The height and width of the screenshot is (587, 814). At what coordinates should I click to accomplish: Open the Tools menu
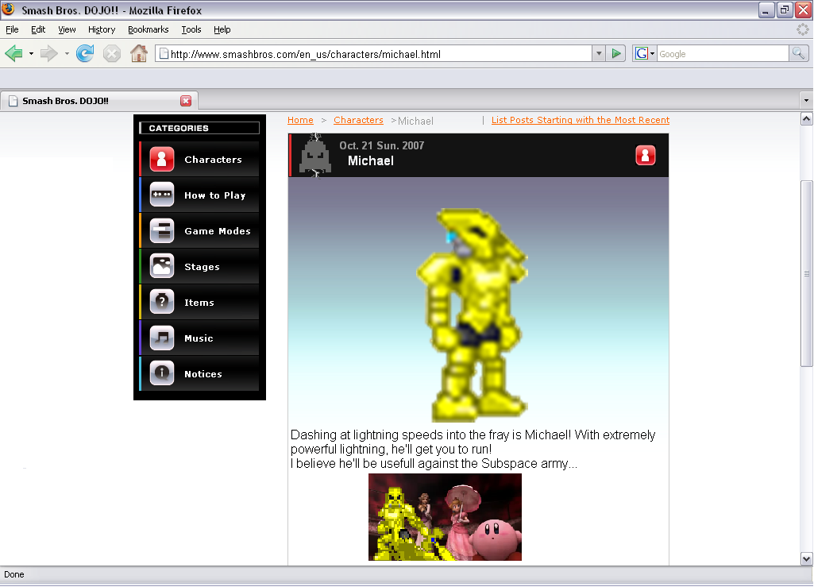[x=191, y=29]
